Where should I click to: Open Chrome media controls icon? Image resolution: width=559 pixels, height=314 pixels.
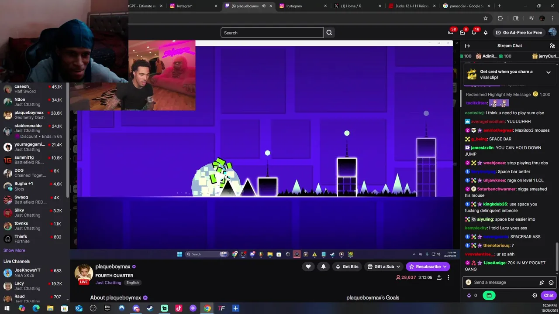coord(531,18)
